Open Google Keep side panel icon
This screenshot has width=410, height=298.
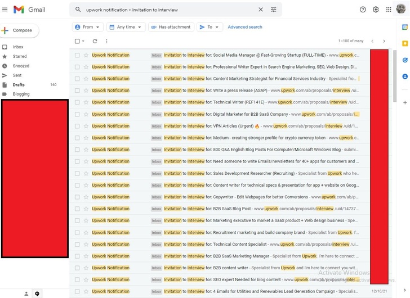[405, 44]
